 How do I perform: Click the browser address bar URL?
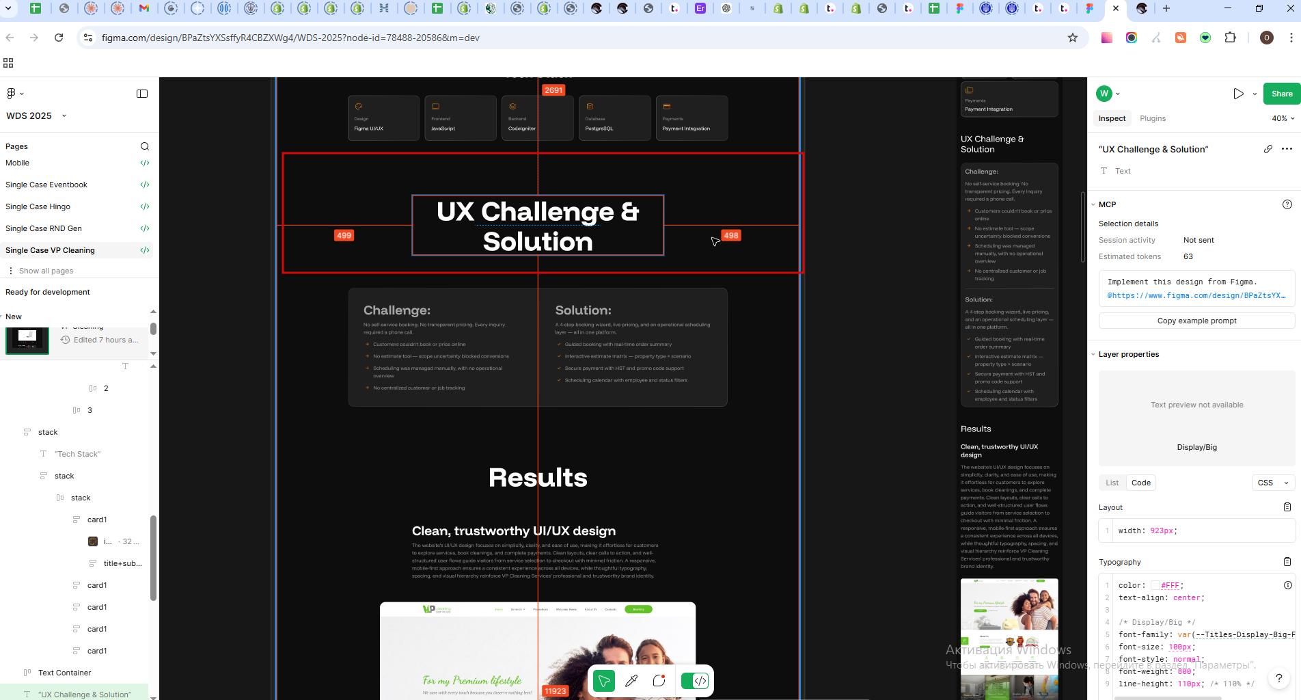pyautogui.click(x=290, y=38)
